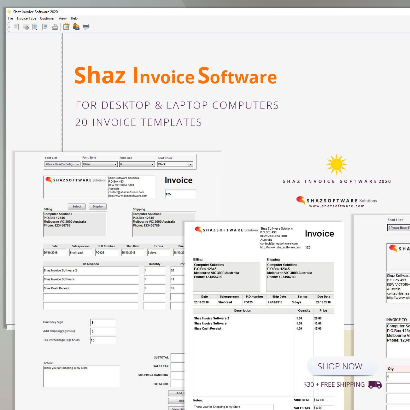The width and height of the screenshot is (410, 410).
Task: Click the Shaz Invoice Software 2 description field
Action: [x=91, y=271]
